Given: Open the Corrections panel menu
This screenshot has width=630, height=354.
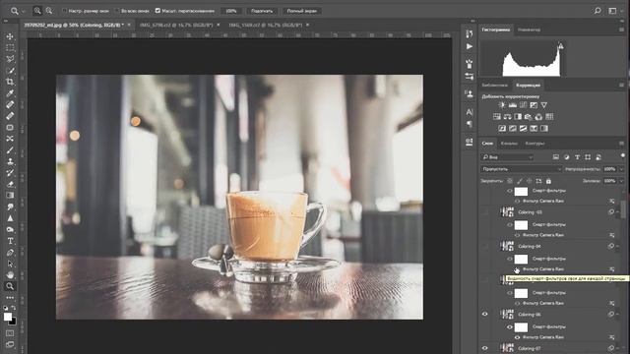Looking at the screenshot, I should point(621,86).
